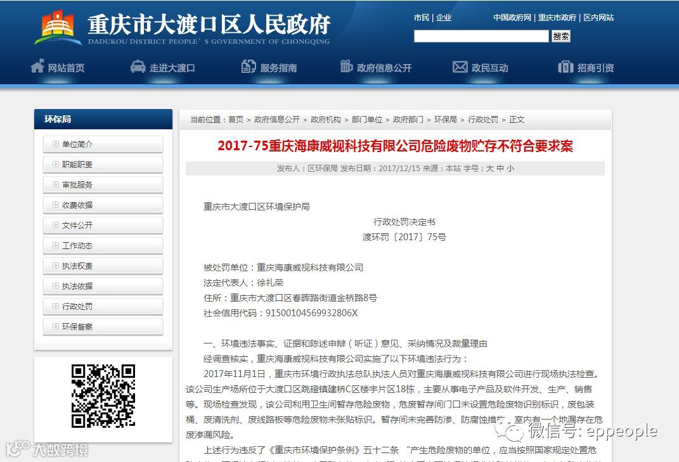Open 重庆市政府 link
Viewport: 679px width, 462px height.
point(557,18)
